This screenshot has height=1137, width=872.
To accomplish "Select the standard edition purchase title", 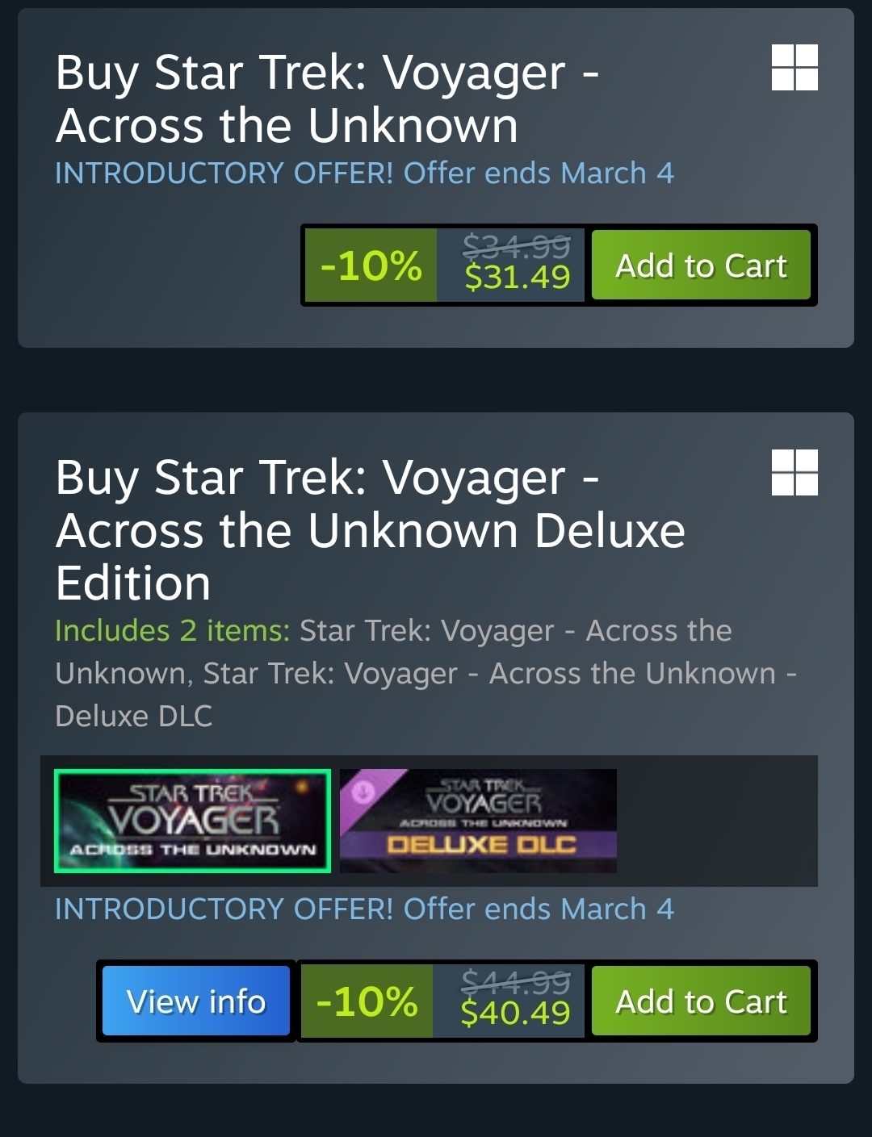I will (327, 99).
